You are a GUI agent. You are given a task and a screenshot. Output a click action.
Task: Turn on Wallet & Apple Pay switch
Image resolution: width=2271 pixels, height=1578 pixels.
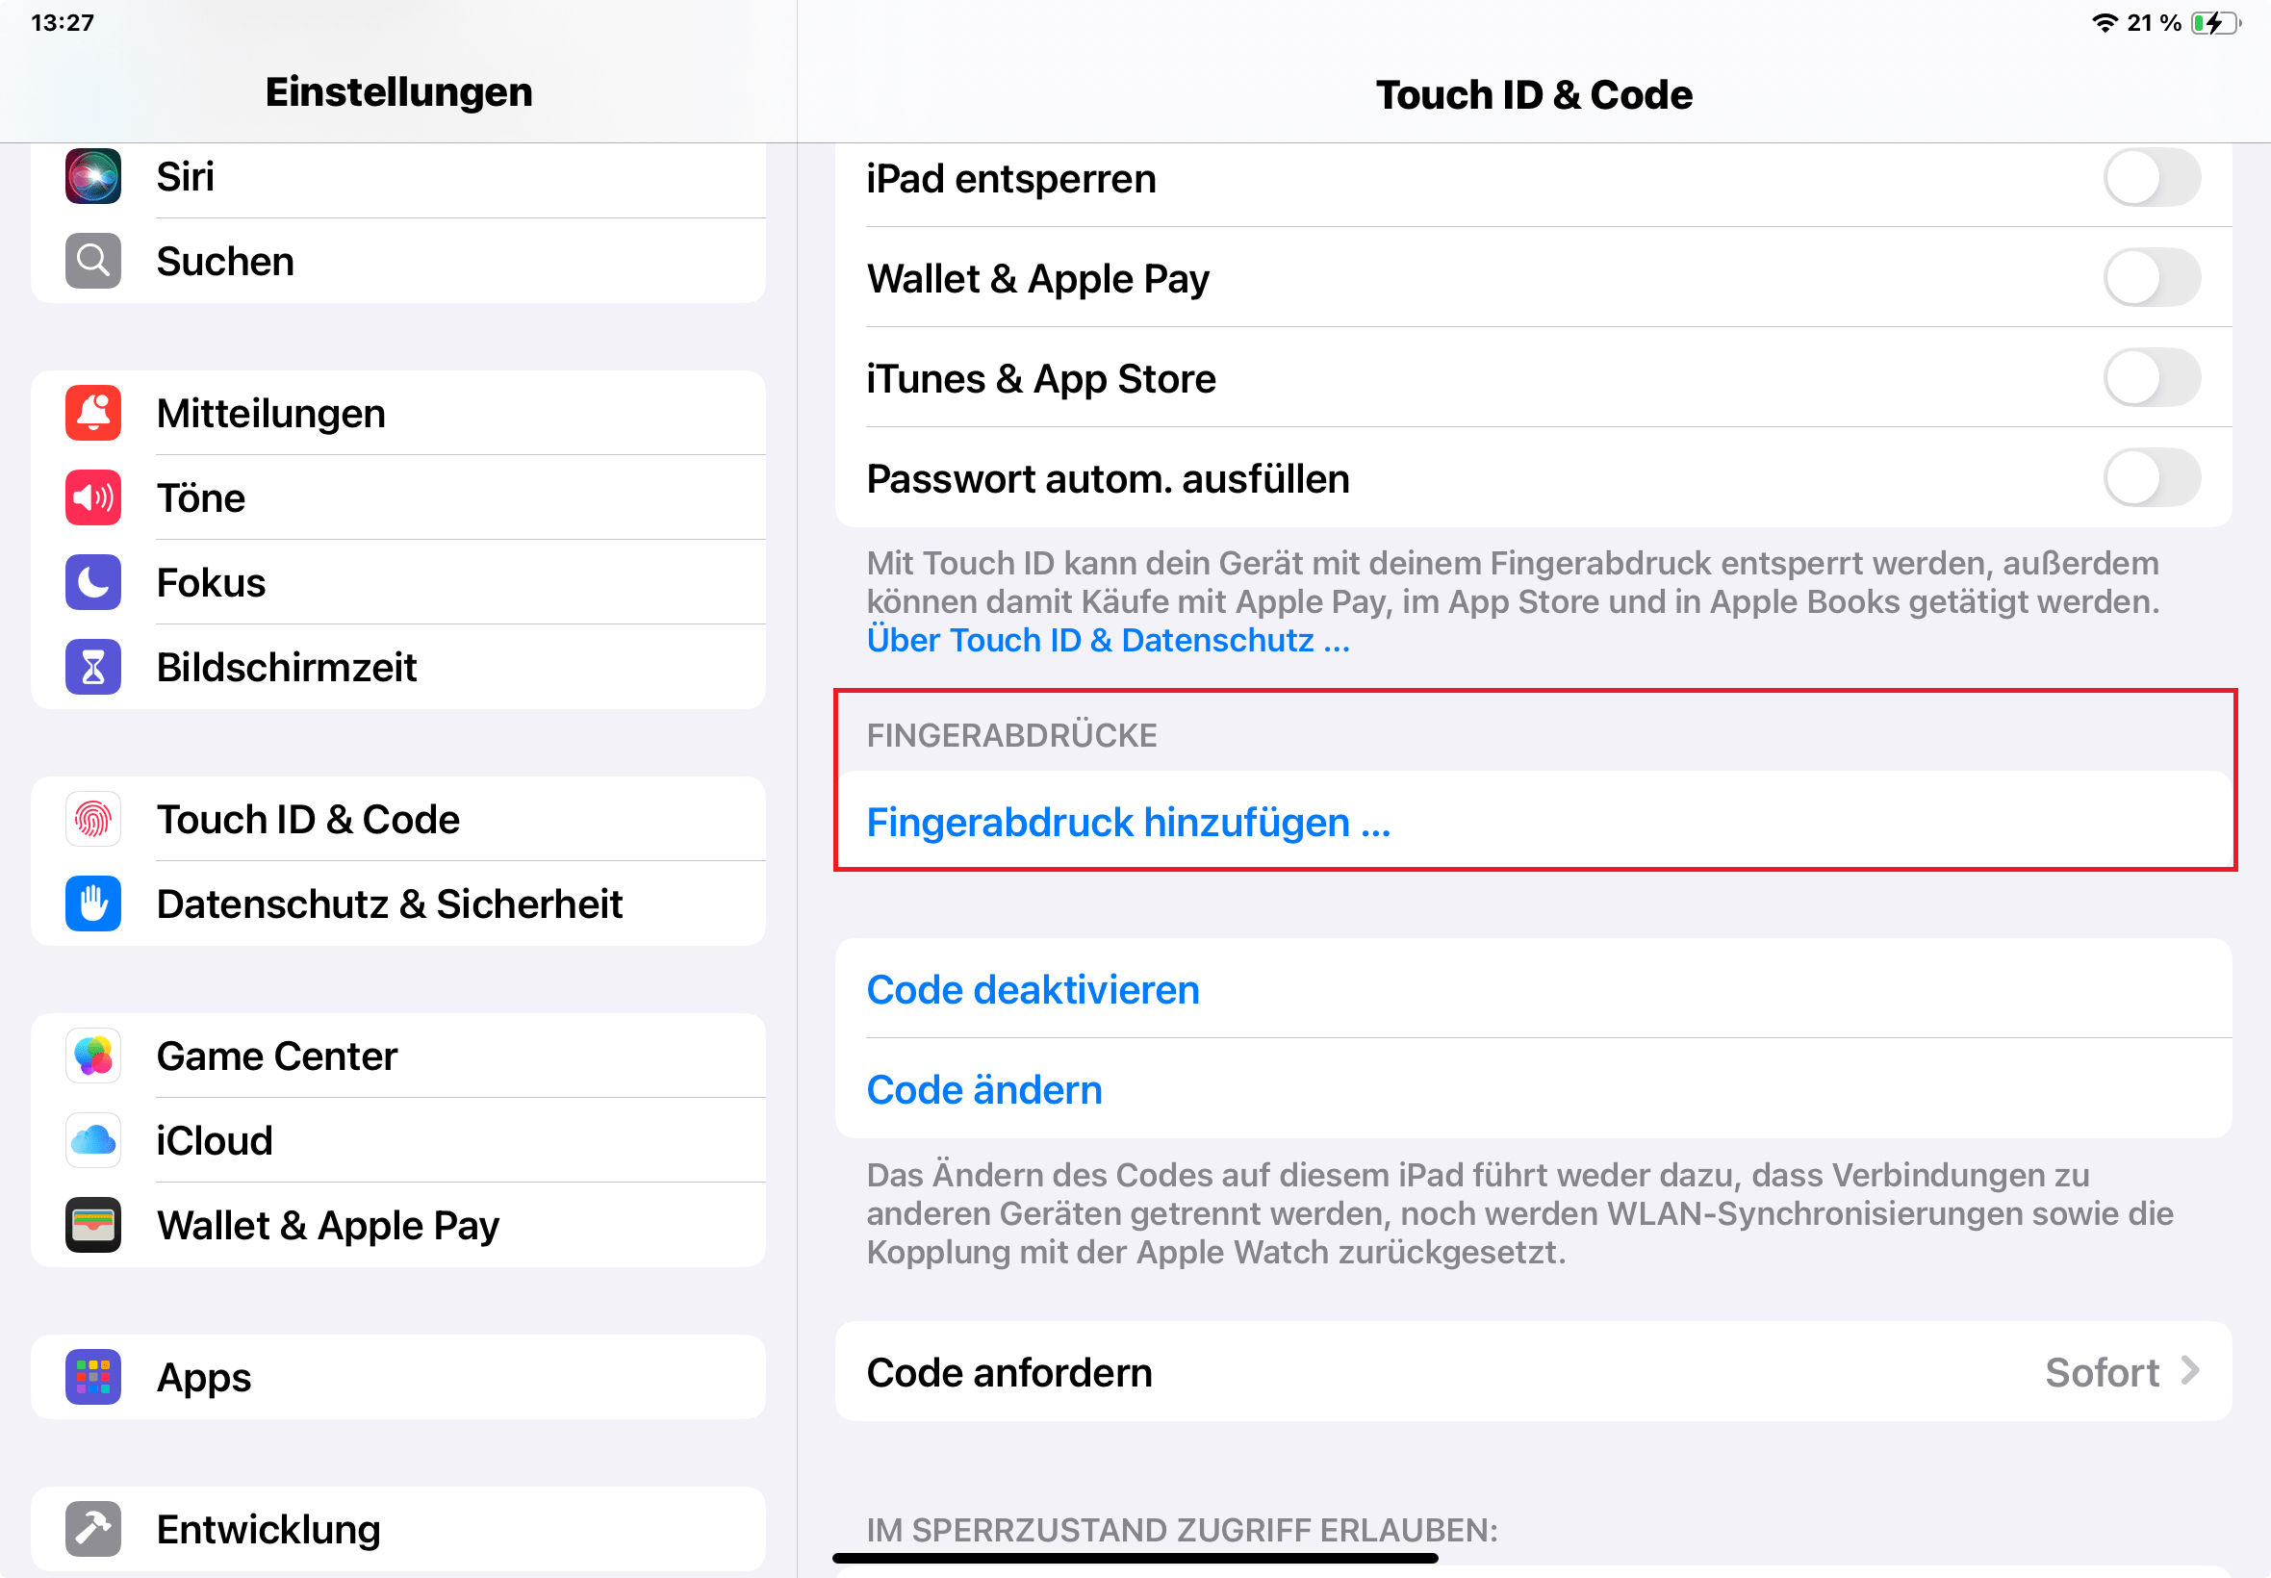(2154, 278)
